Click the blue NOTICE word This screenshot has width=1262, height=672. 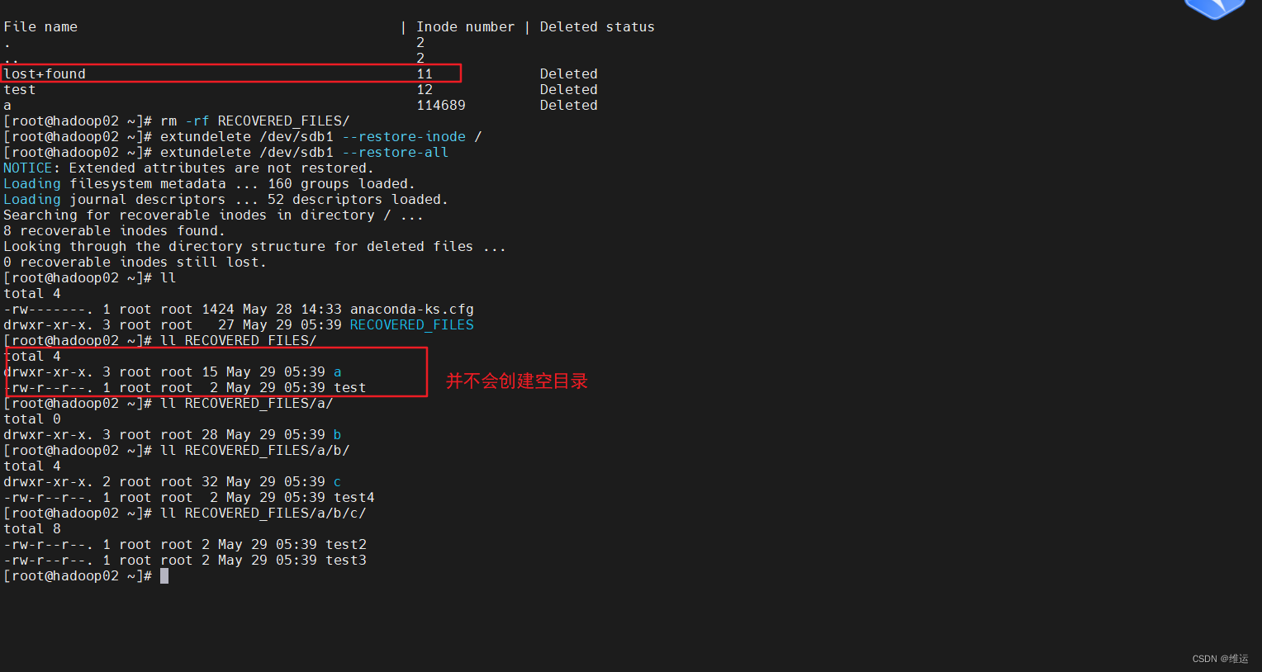27,168
